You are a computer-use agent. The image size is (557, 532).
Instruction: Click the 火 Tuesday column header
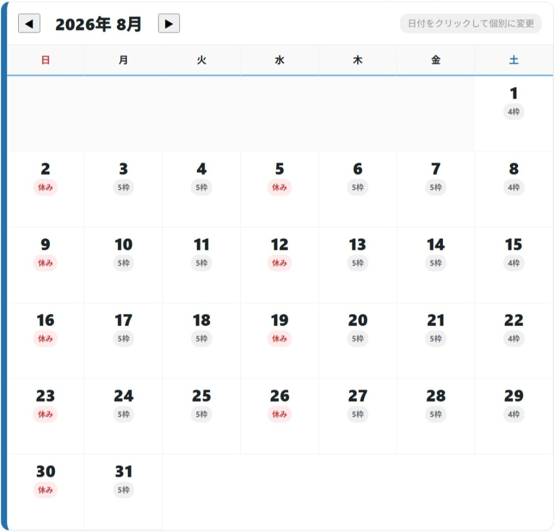pos(201,60)
